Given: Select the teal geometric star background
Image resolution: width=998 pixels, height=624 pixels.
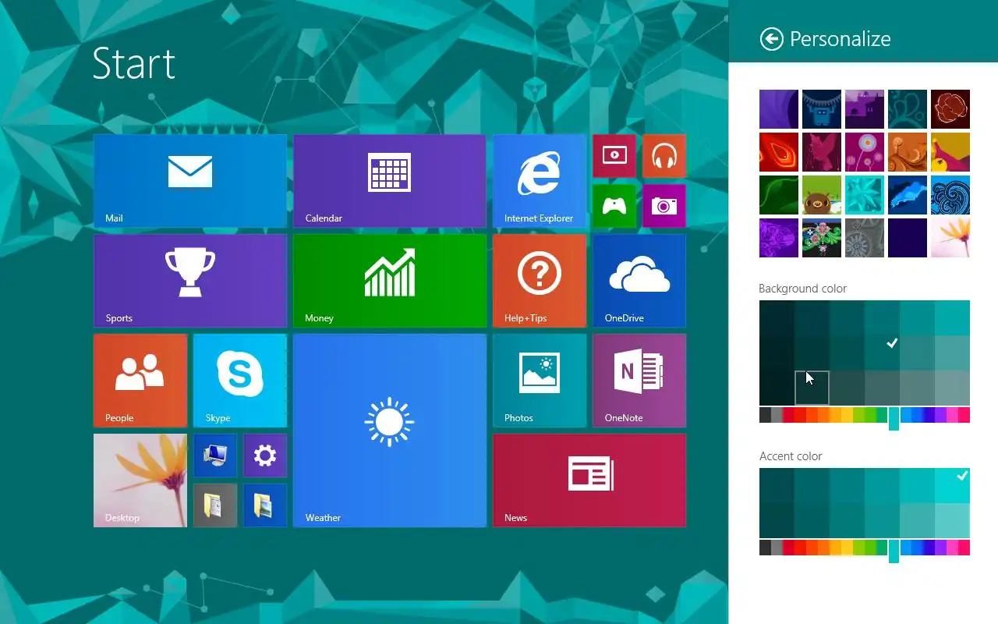Looking at the screenshot, I should tap(865, 195).
